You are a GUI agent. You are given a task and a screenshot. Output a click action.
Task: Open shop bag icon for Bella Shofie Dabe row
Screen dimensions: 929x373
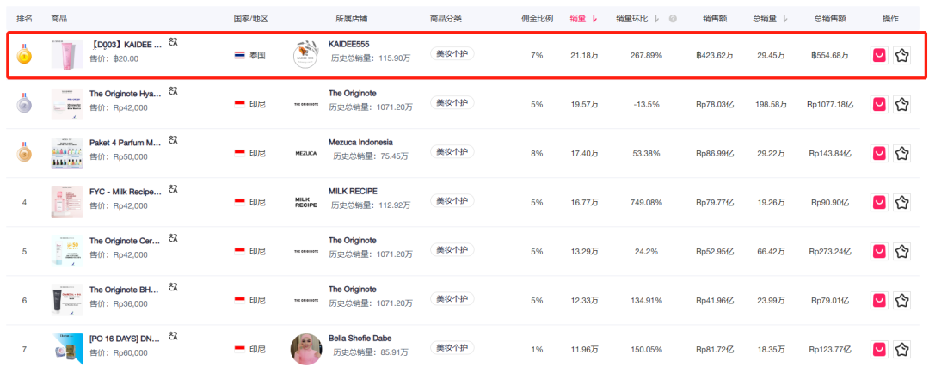tap(879, 349)
